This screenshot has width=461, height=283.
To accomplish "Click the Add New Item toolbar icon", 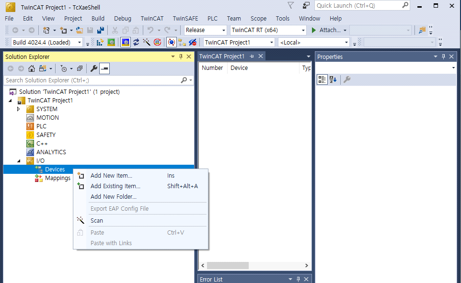I will (x=63, y=30).
